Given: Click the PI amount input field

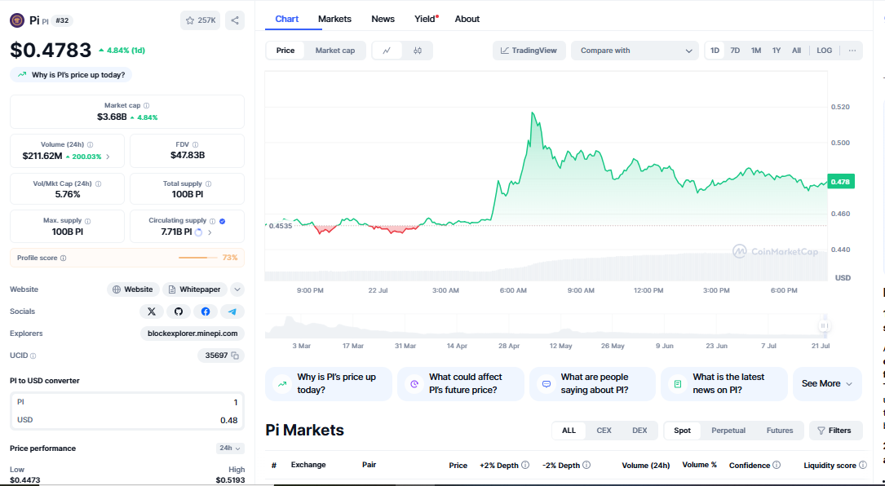Looking at the screenshot, I should 127,403.
